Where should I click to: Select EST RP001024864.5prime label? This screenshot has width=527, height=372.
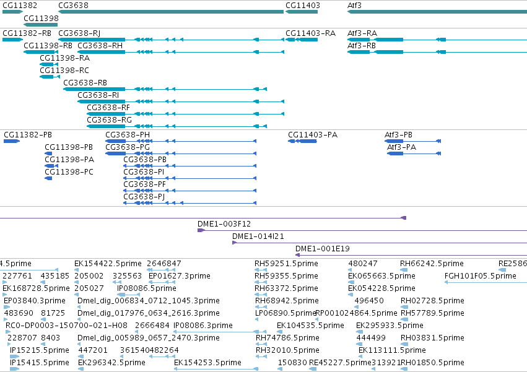click(x=357, y=314)
